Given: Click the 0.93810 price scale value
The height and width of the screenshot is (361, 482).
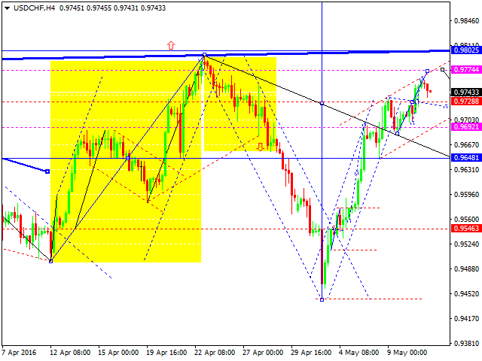Looking at the screenshot, I should 467,344.
